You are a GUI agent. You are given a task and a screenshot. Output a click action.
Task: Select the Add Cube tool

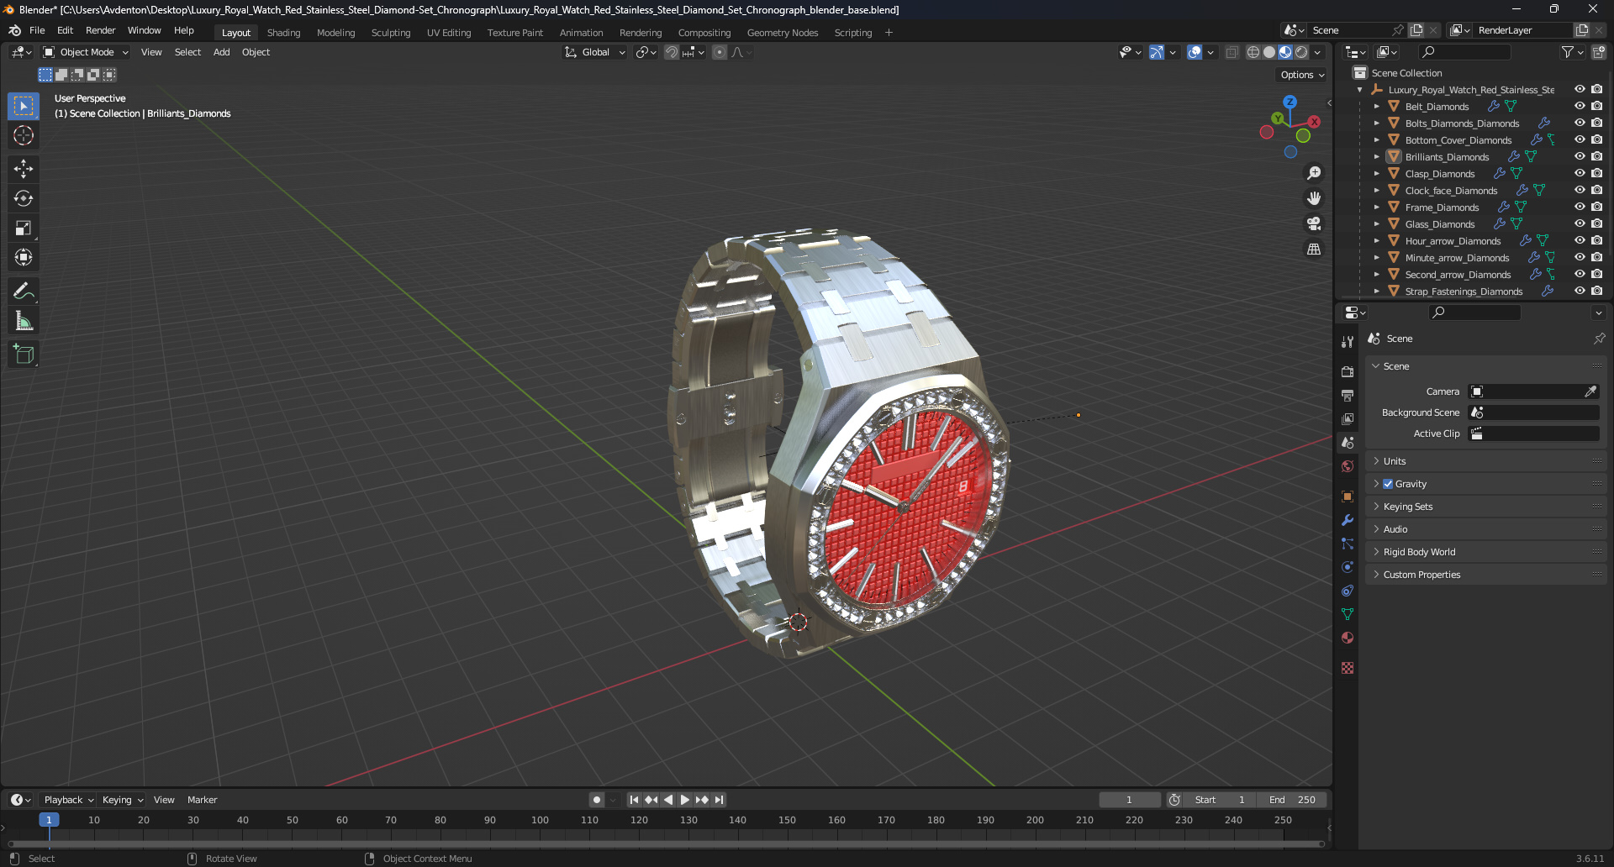pos(24,355)
